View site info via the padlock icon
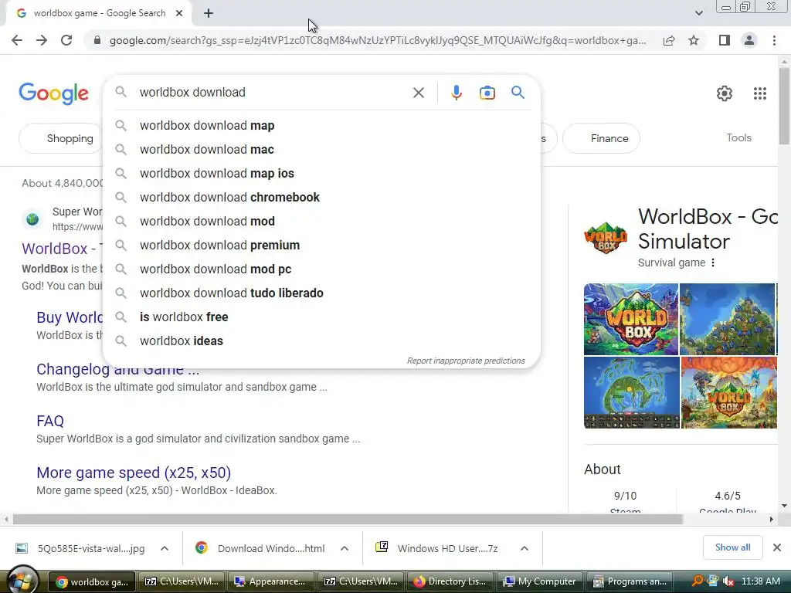This screenshot has width=791, height=593. click(97, 40)
